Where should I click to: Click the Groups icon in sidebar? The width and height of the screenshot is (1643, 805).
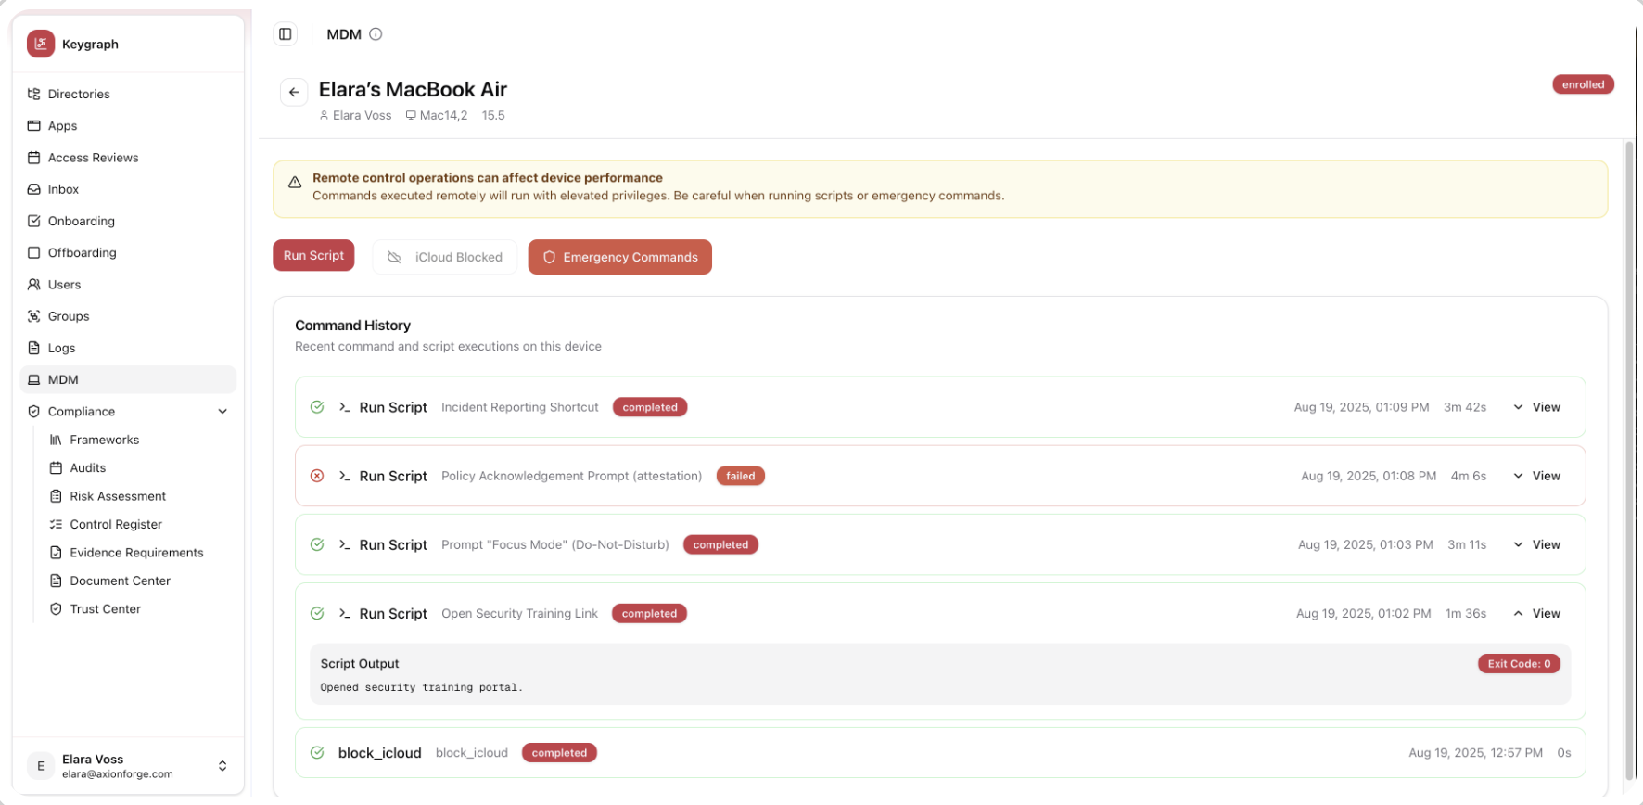click(34, 316)
